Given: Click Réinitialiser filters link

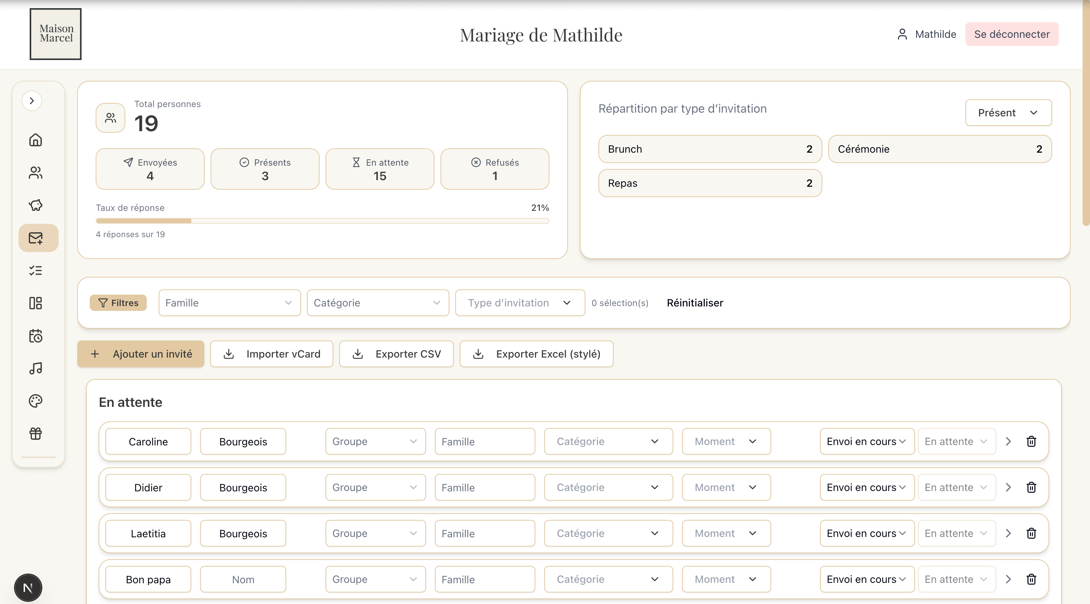Looking at the screenshot, I should pyautogui.click(x=695, y=303).
